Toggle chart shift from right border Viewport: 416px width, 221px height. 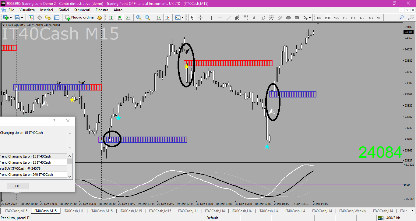click(x=167, y=18)
